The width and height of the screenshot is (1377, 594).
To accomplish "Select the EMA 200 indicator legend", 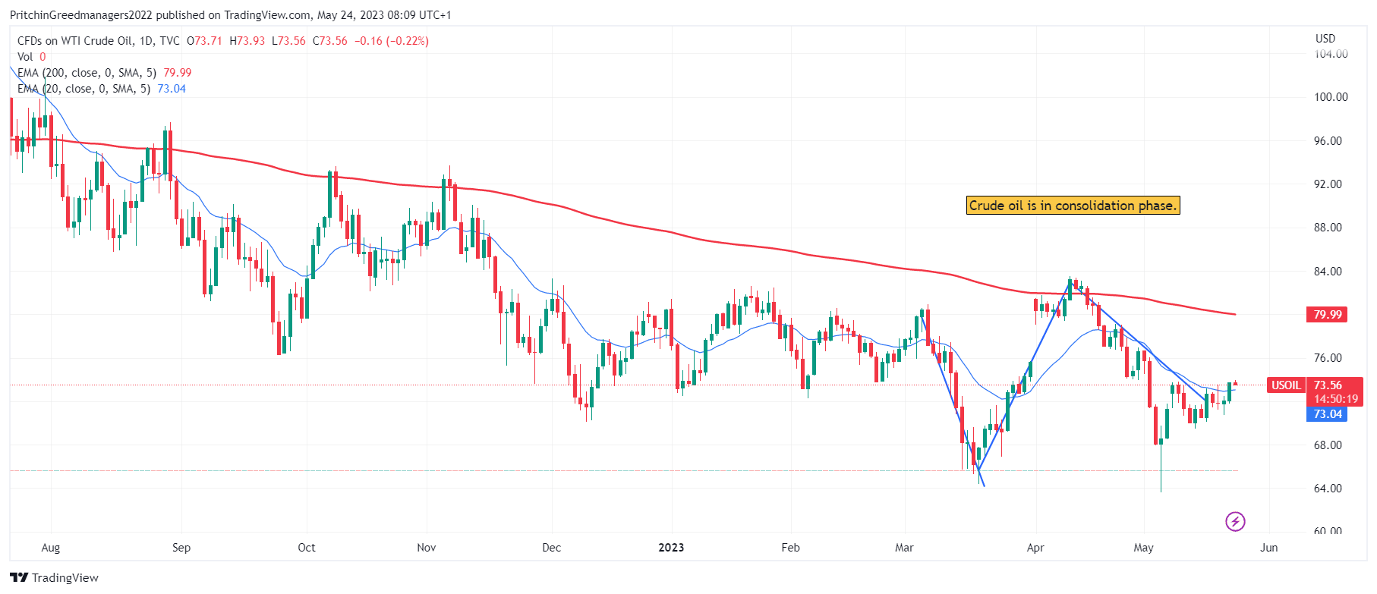I will [104, 73].
